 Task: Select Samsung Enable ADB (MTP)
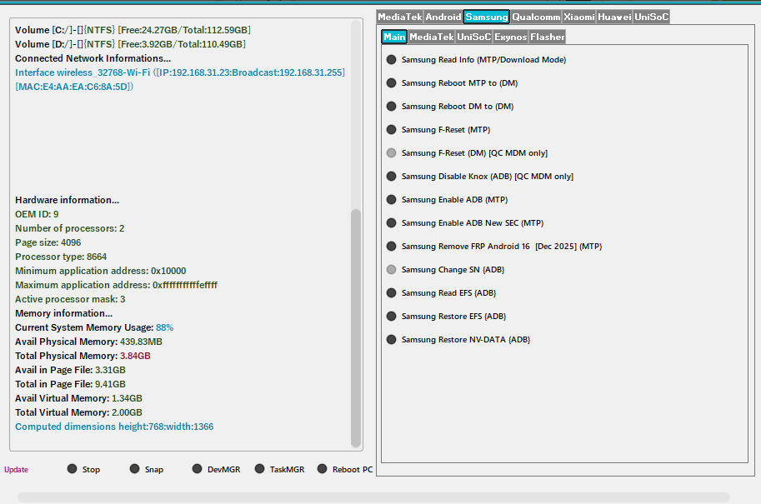click(x=392, y=200)
